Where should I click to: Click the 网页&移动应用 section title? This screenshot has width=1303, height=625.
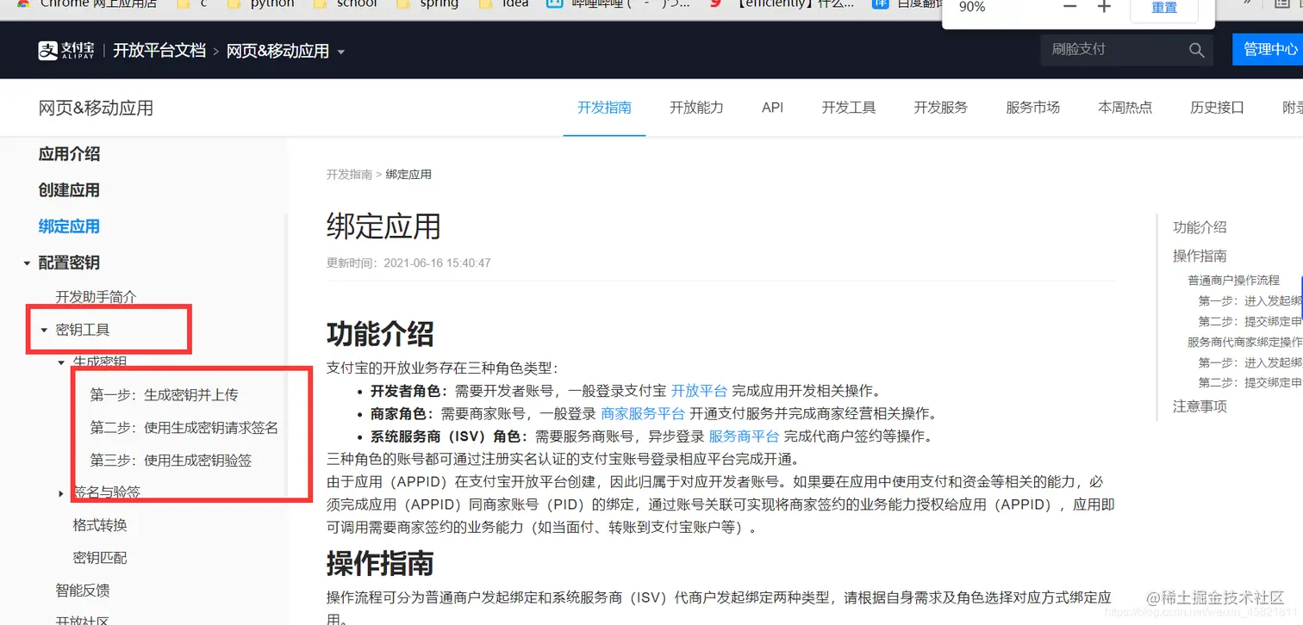pyautogui.click(x=96, y=108)
